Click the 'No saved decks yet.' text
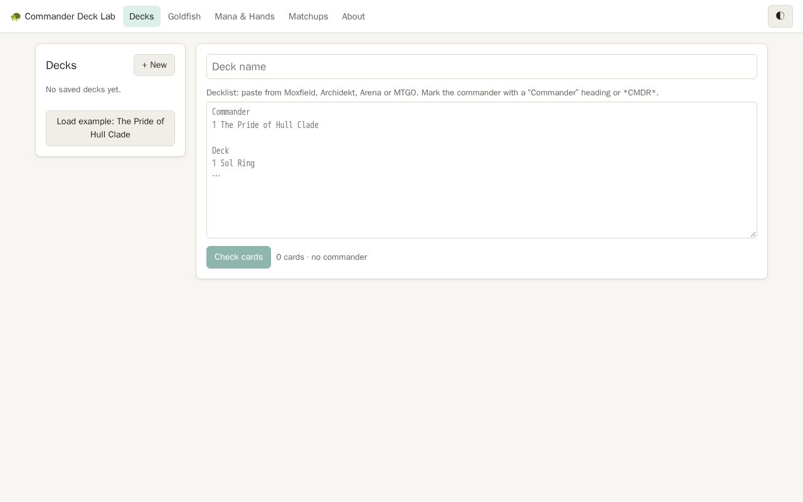 tap(83, 90)
